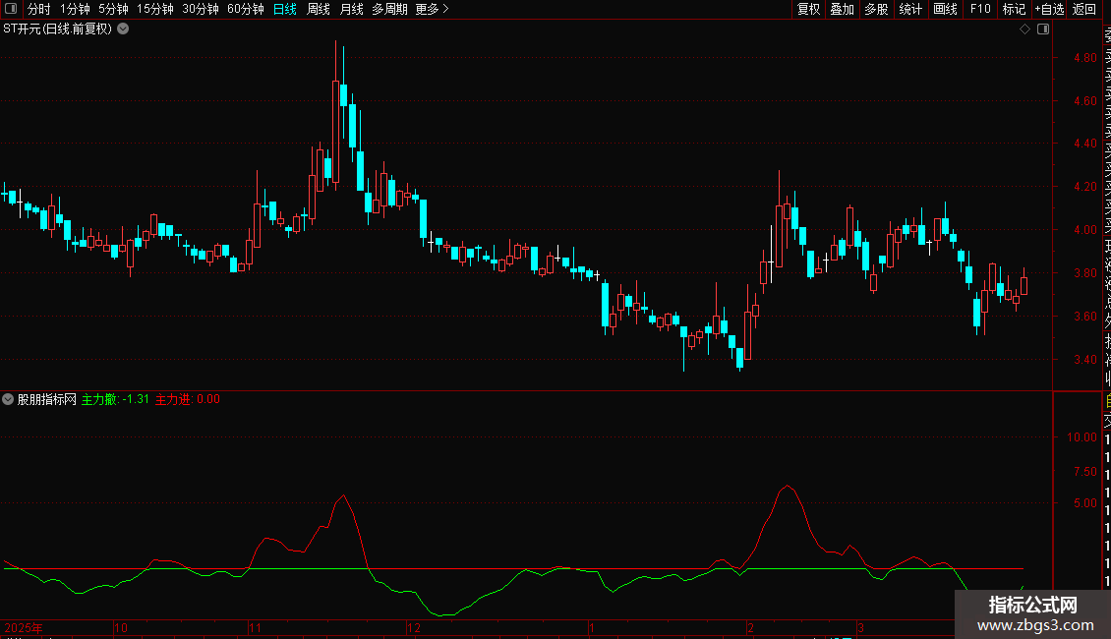Toggle the panel layout icon left of 分时
The image size is (1111, 639).
click(x=11, y=9)
